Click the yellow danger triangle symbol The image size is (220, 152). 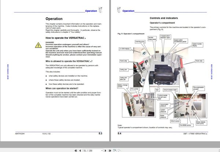(x=38, y=45)
